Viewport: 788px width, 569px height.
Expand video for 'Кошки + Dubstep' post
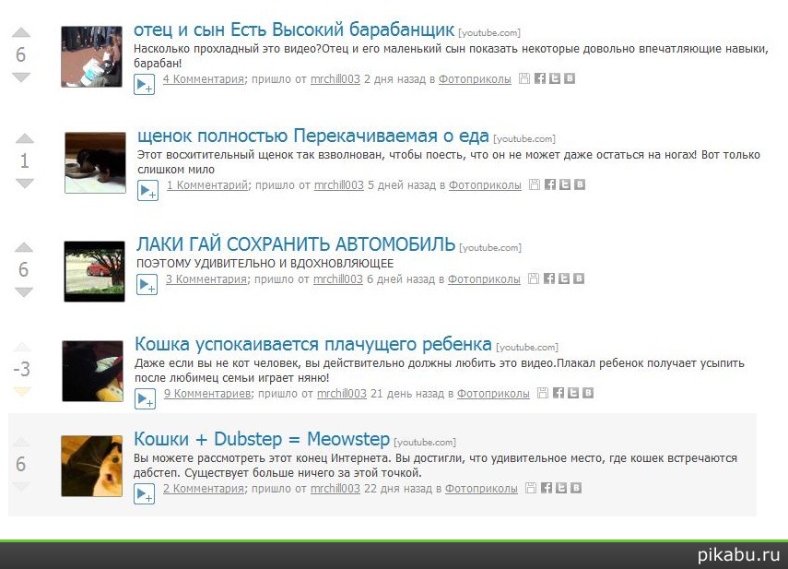pos(144,495)
